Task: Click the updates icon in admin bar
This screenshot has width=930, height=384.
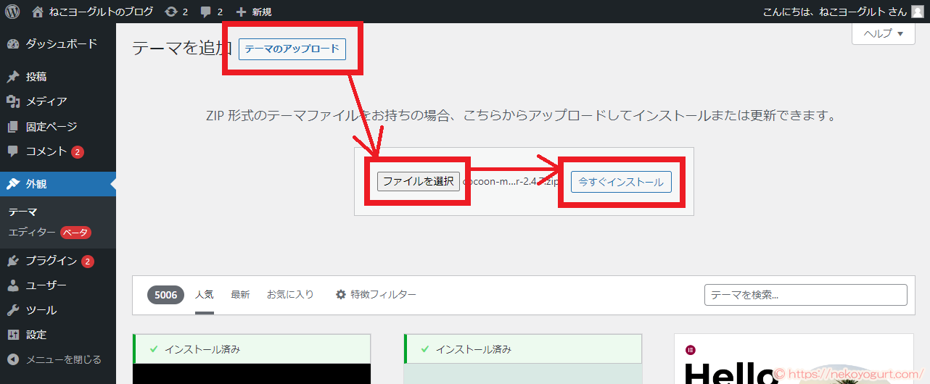Action: tap(170, 12)
